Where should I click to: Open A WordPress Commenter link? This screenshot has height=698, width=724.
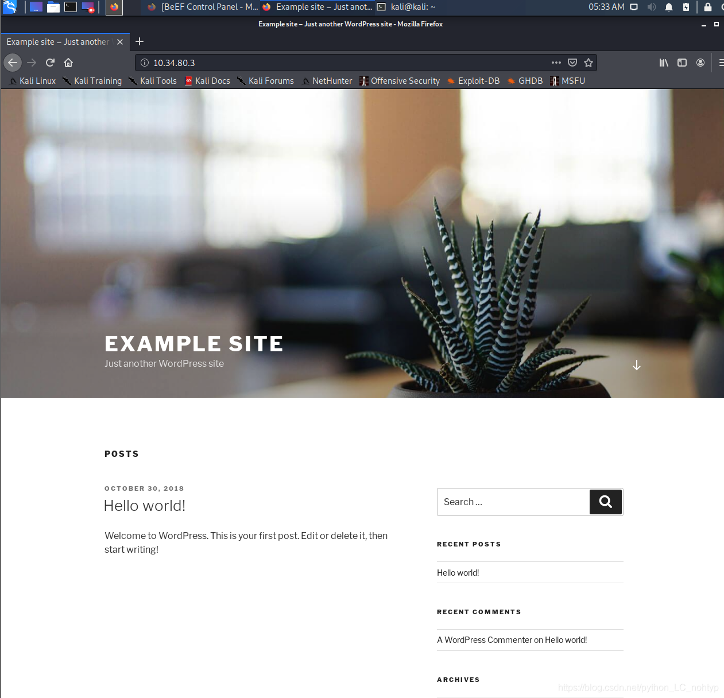pos(485,640)
